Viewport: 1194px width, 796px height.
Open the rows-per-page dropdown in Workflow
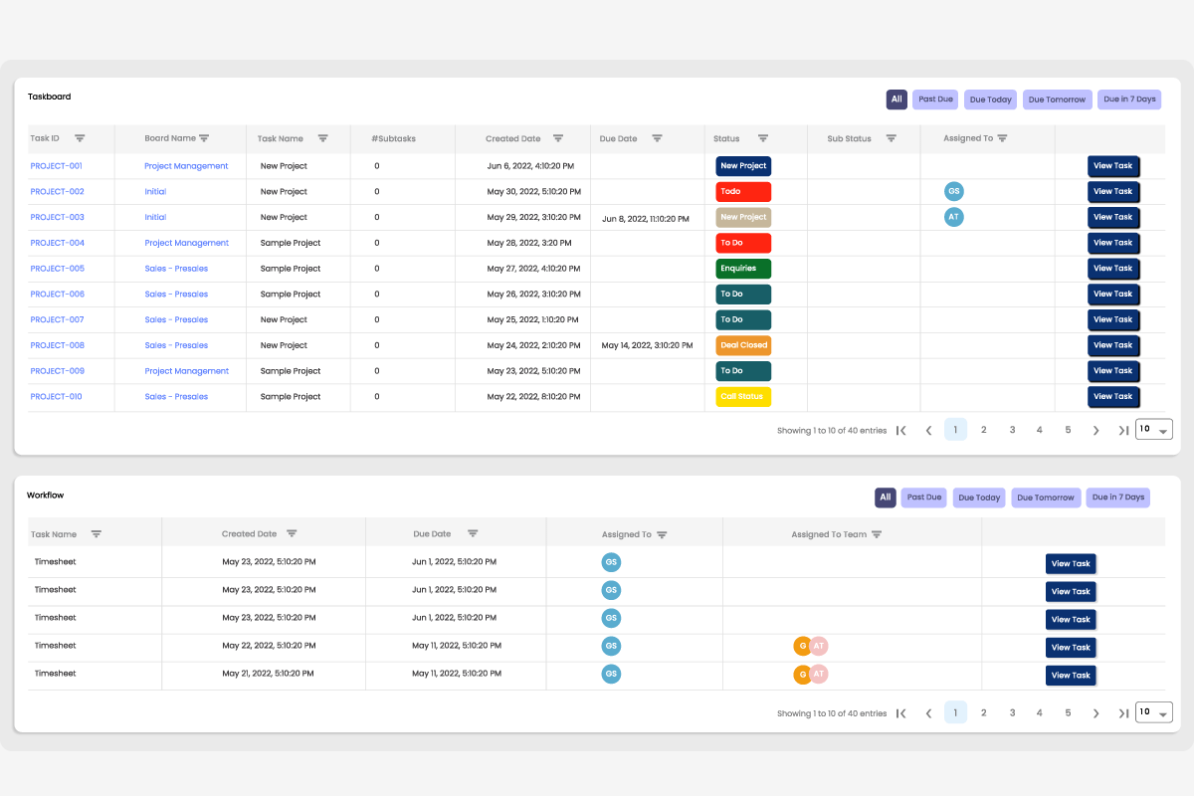click(x=1153, y=711)
